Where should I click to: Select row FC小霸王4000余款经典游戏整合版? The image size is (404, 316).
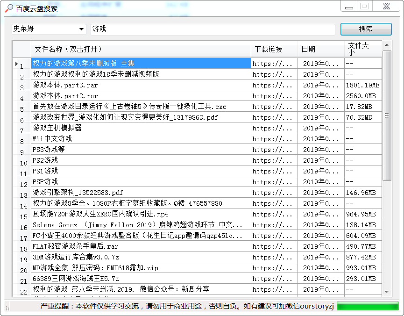[x=141, y=235]
